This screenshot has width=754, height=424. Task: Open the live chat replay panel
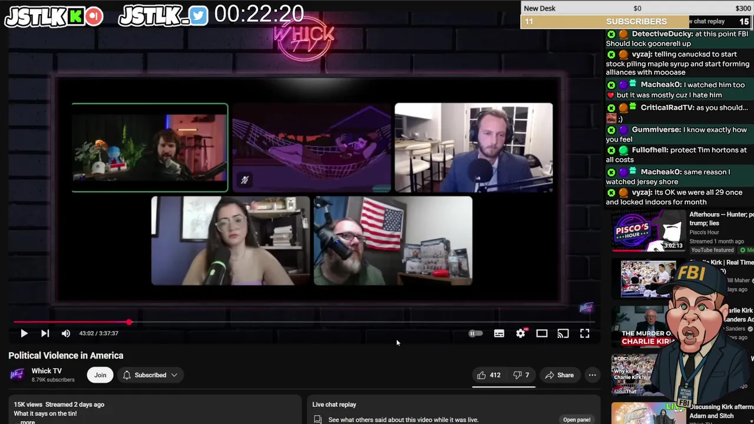[577, 420]
